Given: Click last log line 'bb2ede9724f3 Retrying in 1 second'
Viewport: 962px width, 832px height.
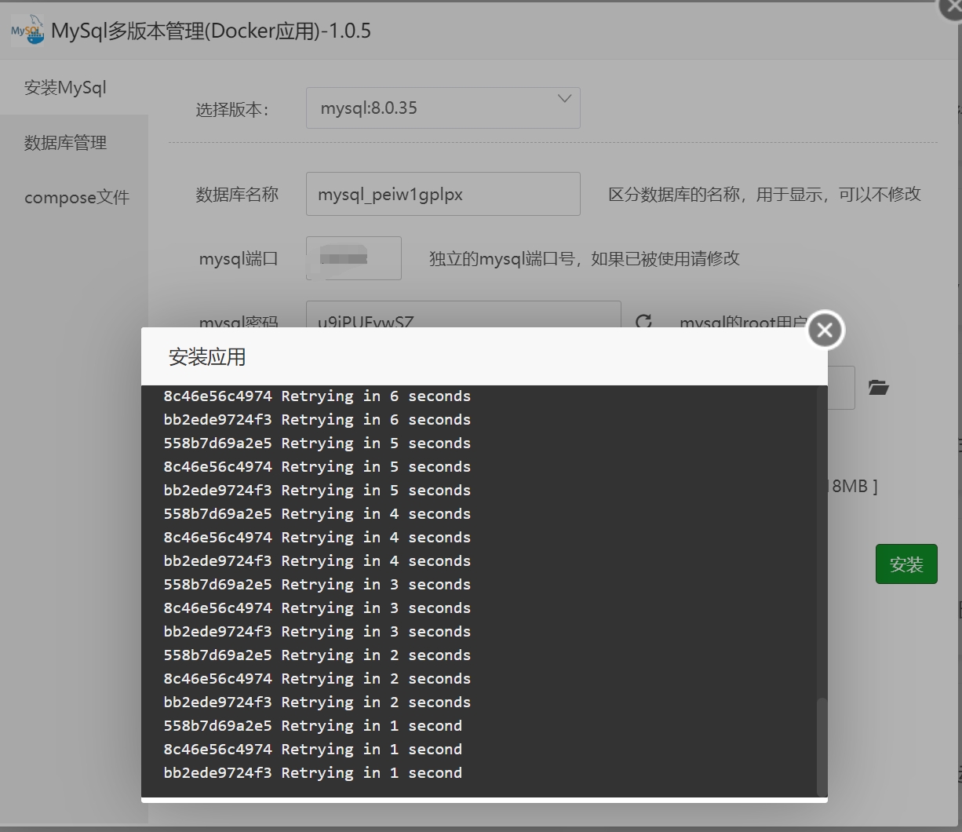Looking at the screenshot, I should [x=312, y=773].
